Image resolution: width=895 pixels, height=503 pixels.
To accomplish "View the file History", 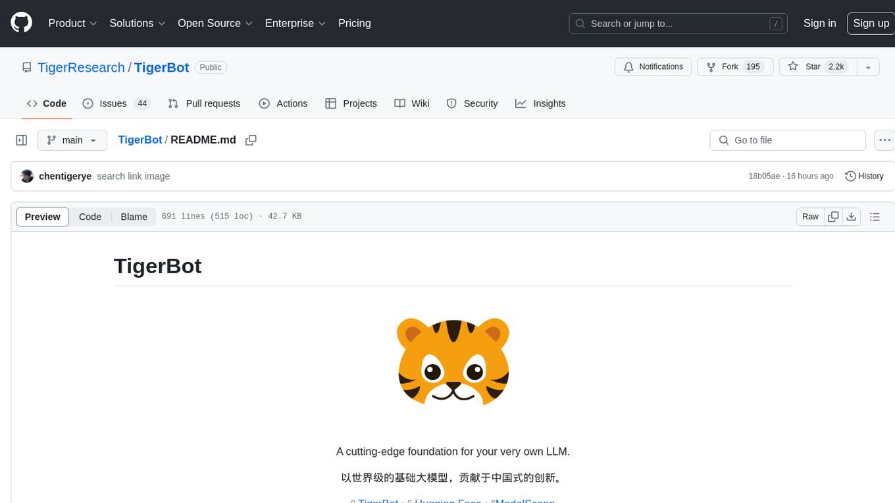I will pos(864,176).
